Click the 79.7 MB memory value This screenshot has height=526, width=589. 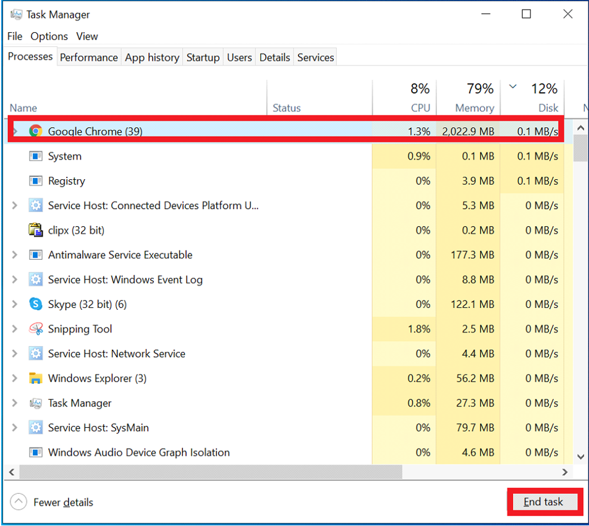tap(475, 428)
